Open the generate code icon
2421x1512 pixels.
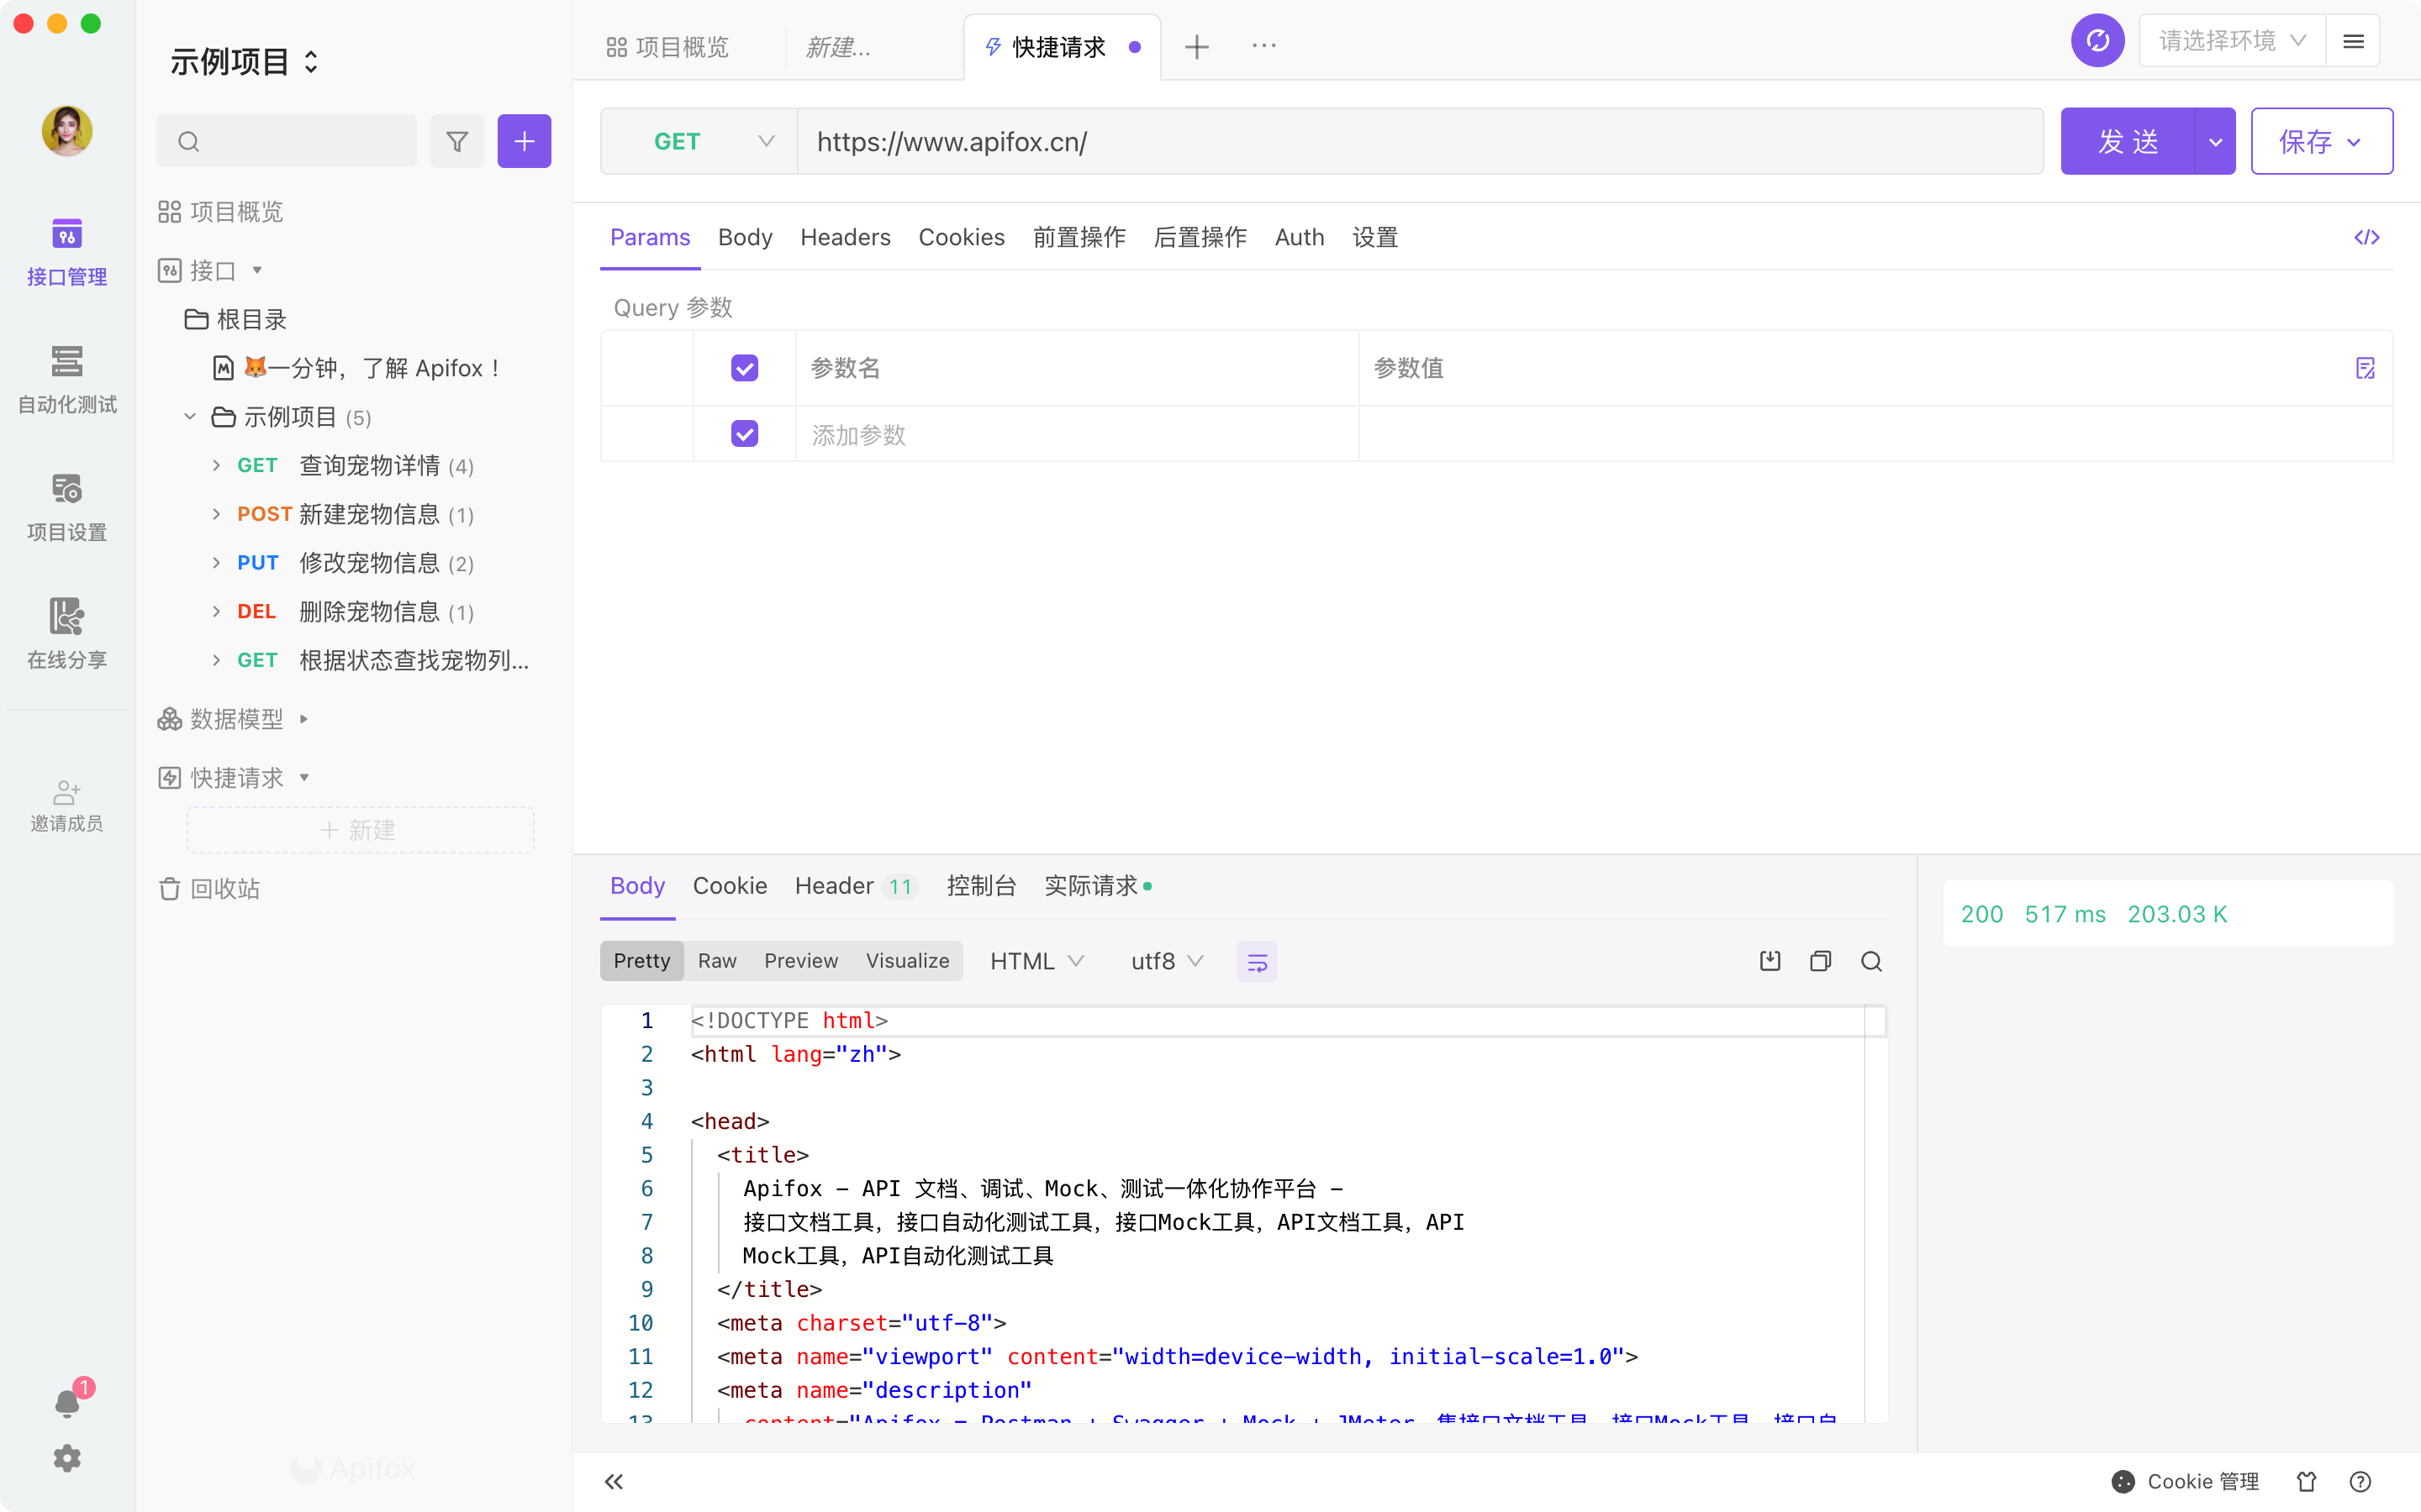pos(2366,237)
